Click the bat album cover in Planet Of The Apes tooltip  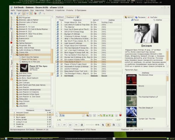[24, 68]
